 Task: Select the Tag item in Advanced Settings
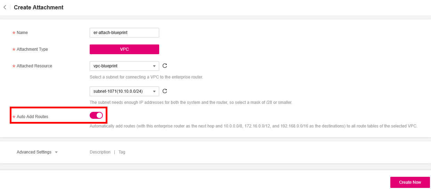122,152
